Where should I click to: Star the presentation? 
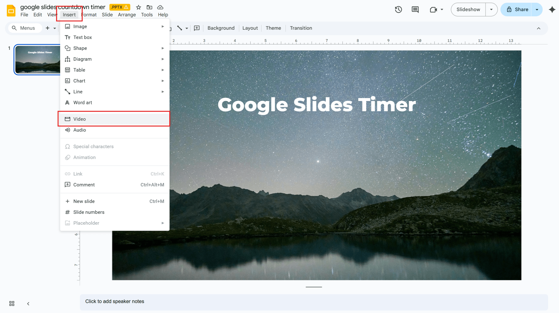(x=138, y=7)
